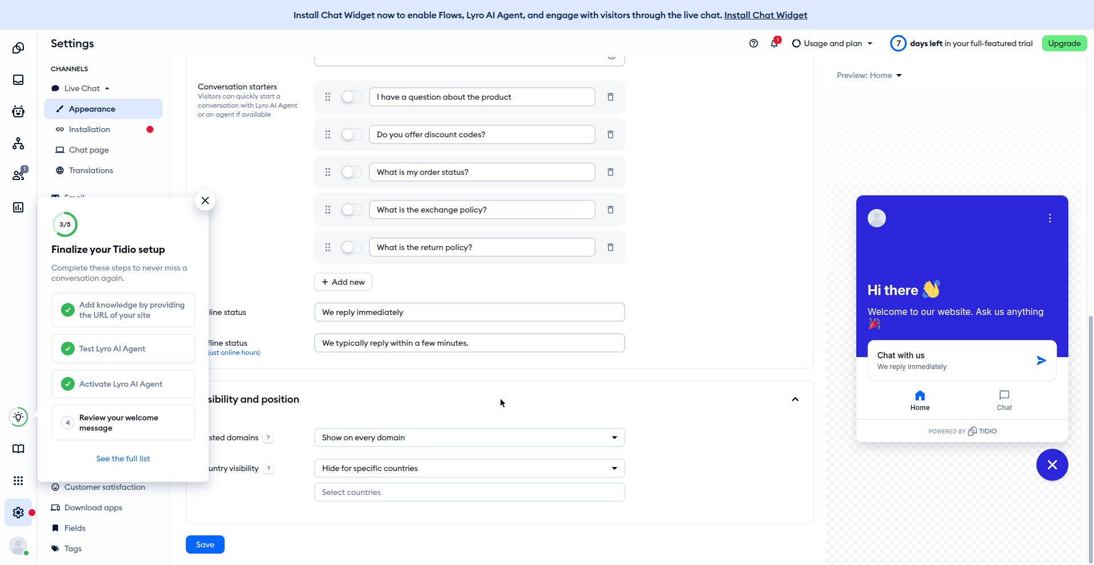This screenshot has height=565, width=1094.
Task: Click Add new conversation starter
Action: click(x=343, y=282)
